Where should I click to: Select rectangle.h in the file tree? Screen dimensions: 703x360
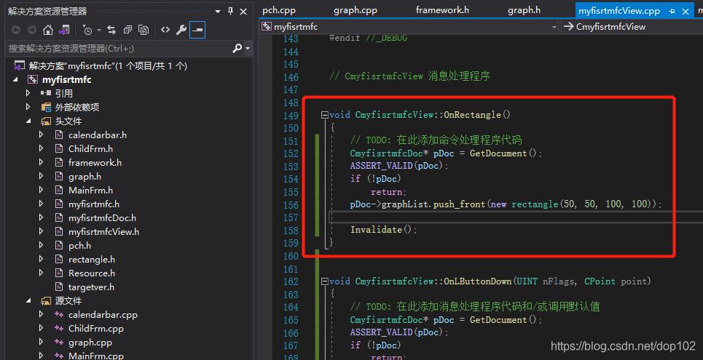[91, 259]
